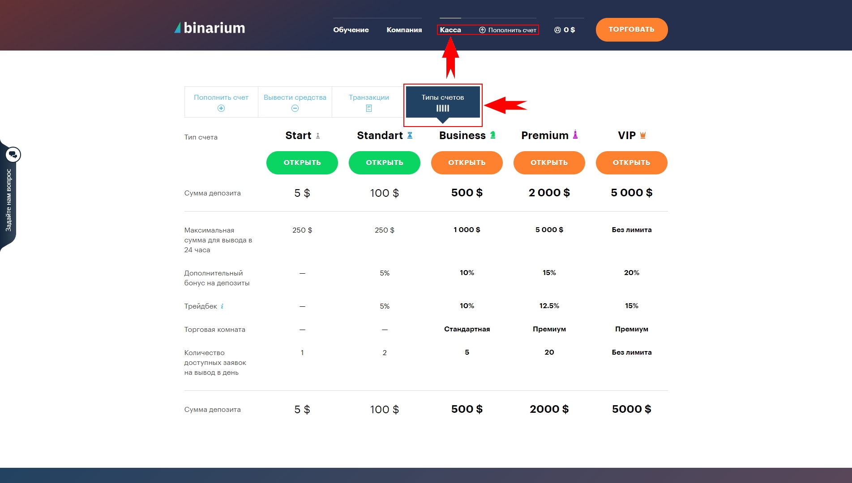Click the Start account pawn icon

[x=318, y=136]
